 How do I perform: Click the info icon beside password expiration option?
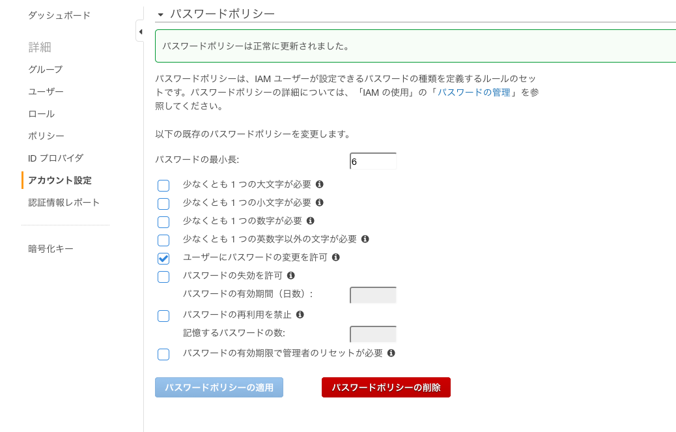click(x=290, y=276)
